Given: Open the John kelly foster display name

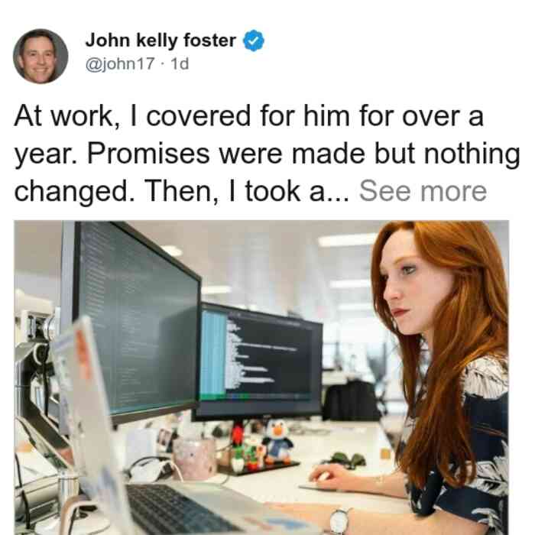Looking at the screenshot, I should pos(160,41).
